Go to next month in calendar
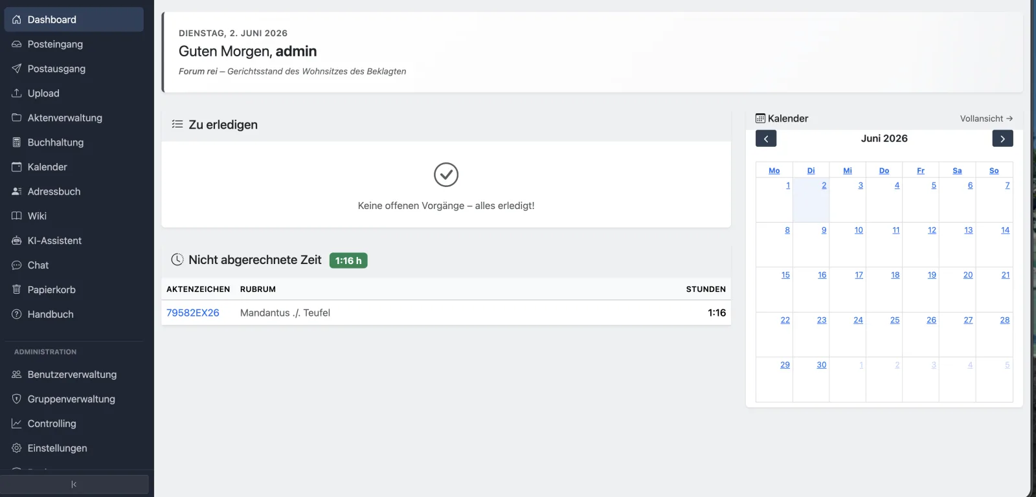This screenshot has height=497, width=1036. point(1002,138)
